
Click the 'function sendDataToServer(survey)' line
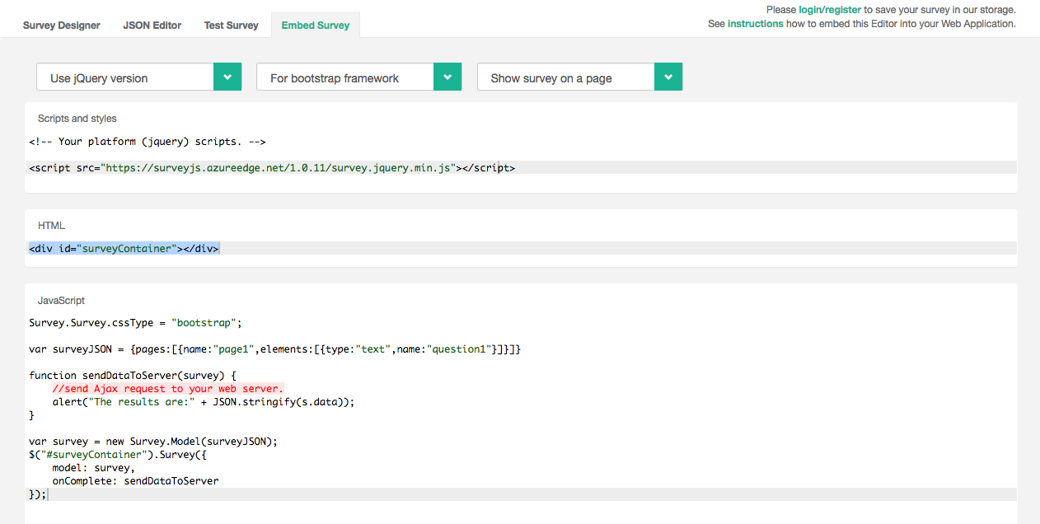click(133, 376)
